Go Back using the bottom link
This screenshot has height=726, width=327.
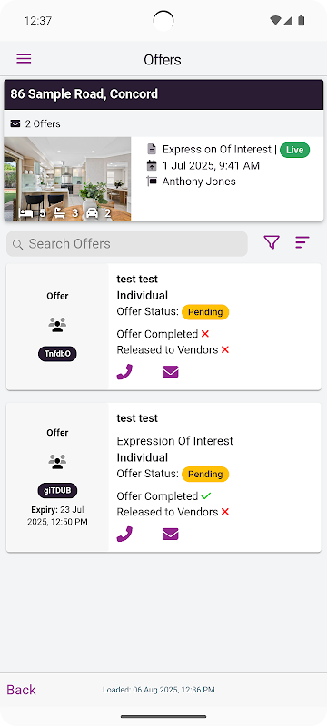pyautogui.click(x=21, y=690)
